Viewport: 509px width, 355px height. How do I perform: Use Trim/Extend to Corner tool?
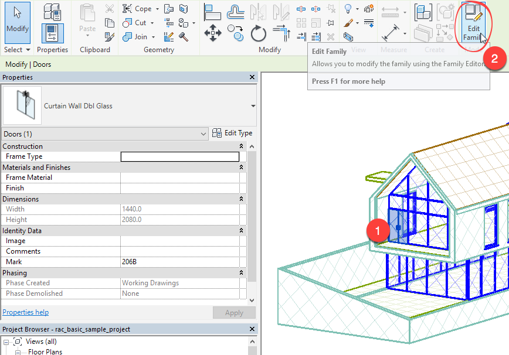tap(281, 33)
